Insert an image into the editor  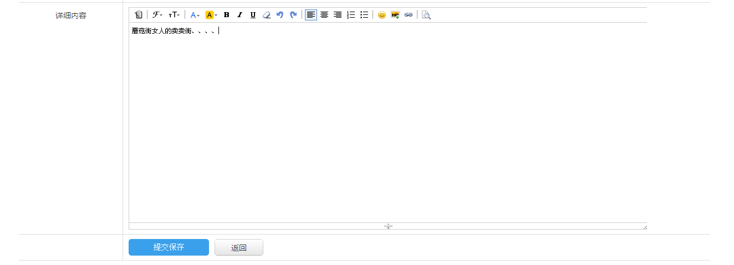pyautogui.click(x=395, y=15)
